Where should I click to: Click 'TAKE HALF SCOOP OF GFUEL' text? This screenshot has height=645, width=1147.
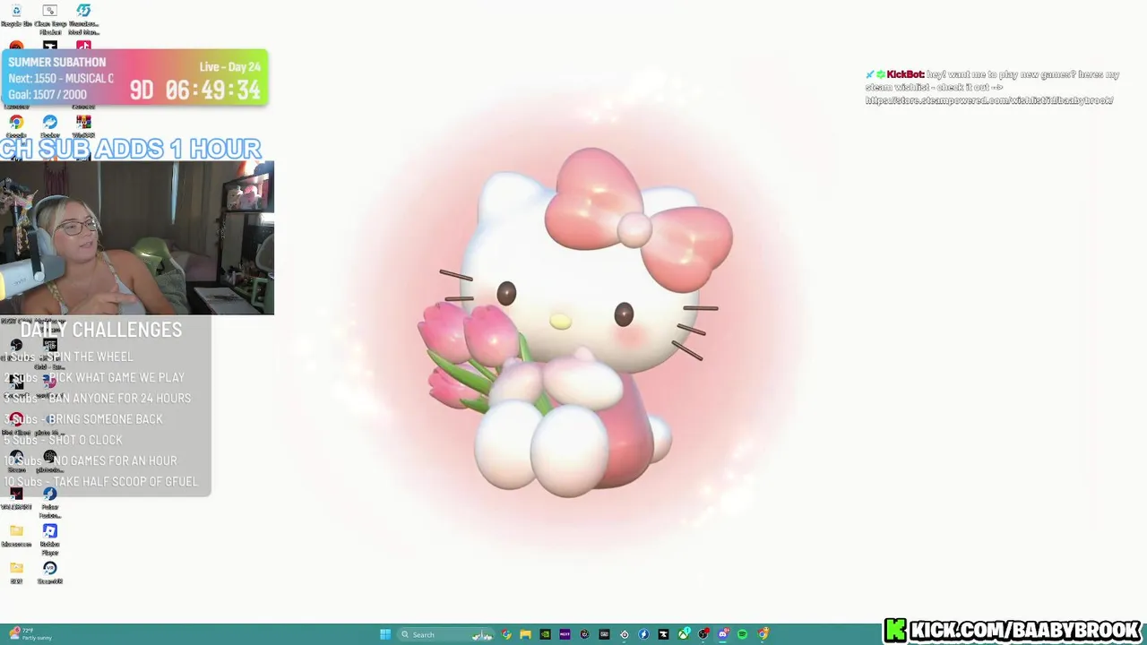tap(125, 481)
